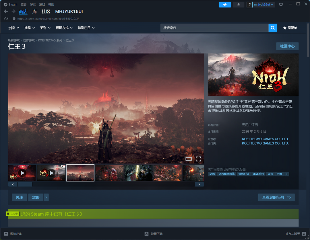310x240 pixels.
Task: Expand the mhjyuk16ui account dropdown
Action: [263, 5]
